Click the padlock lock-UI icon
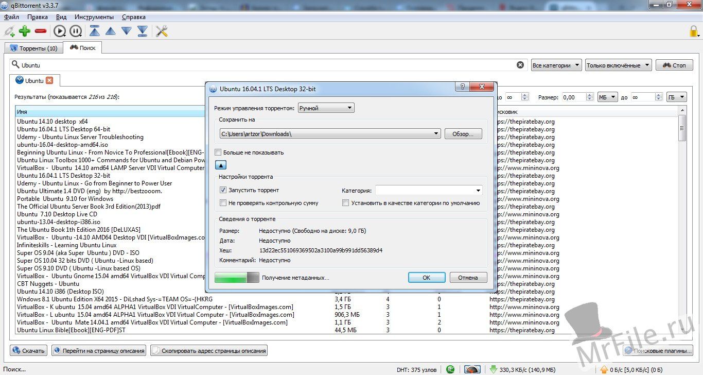 695,31
